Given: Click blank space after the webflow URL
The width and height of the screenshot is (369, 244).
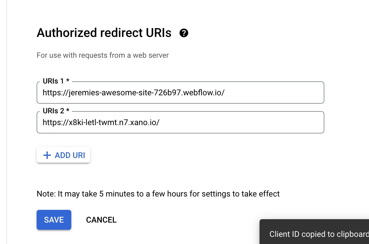Looking at the screenshot, I should pos(273,93).
